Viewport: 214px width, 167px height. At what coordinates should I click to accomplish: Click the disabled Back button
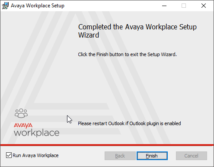[x=120, y=156]
